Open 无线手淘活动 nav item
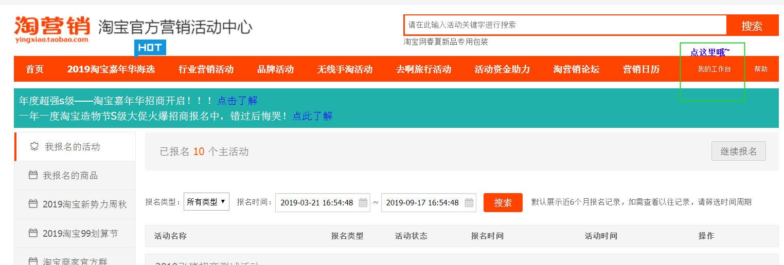Viewport: 784px width, 265px height. pos(345,69)
